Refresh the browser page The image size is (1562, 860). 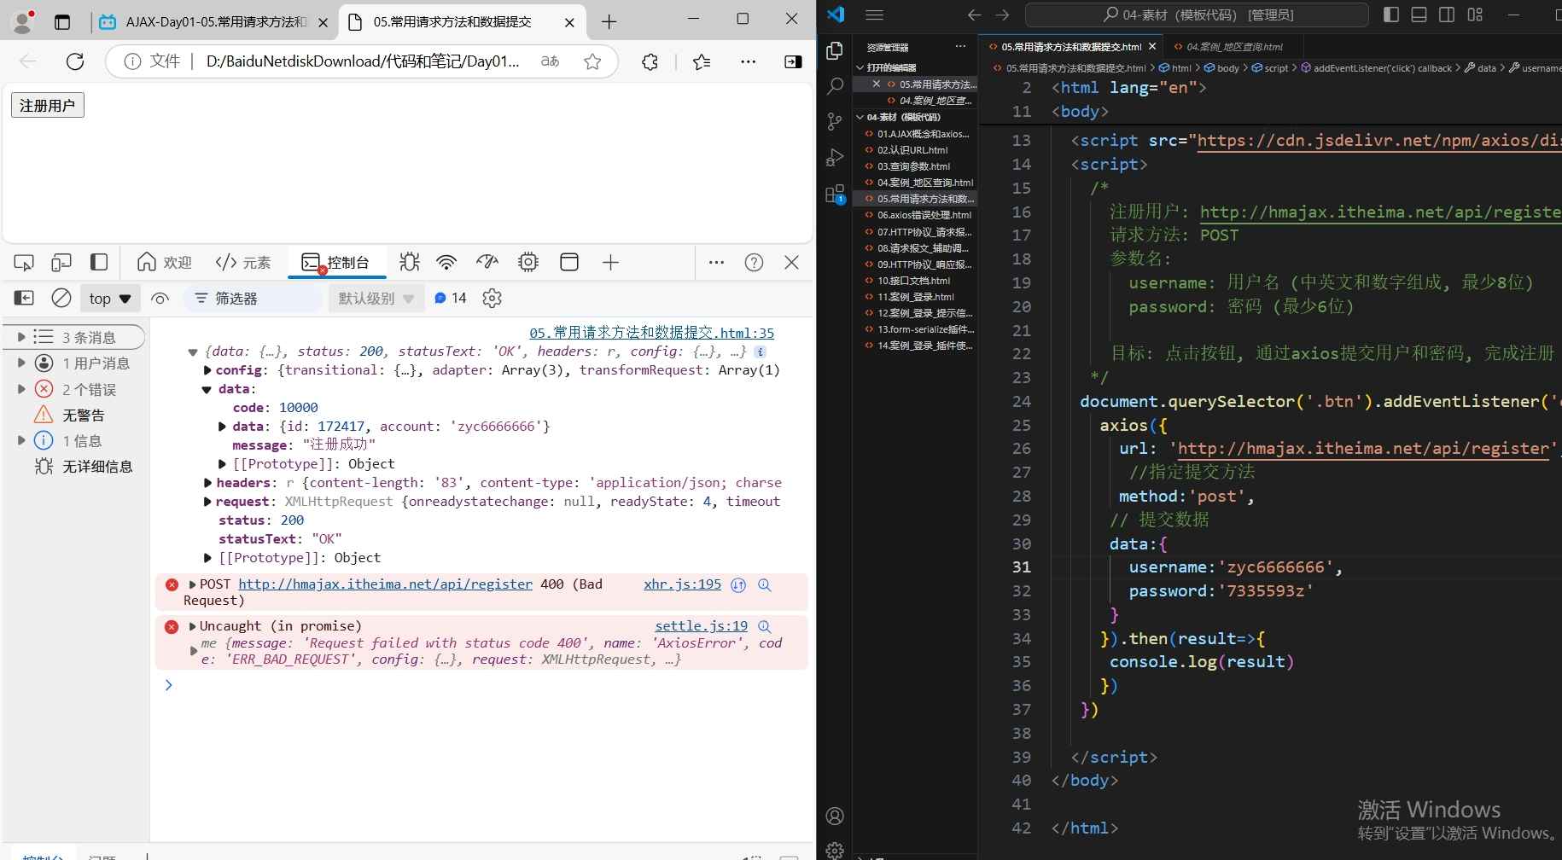tap(75, 61)
